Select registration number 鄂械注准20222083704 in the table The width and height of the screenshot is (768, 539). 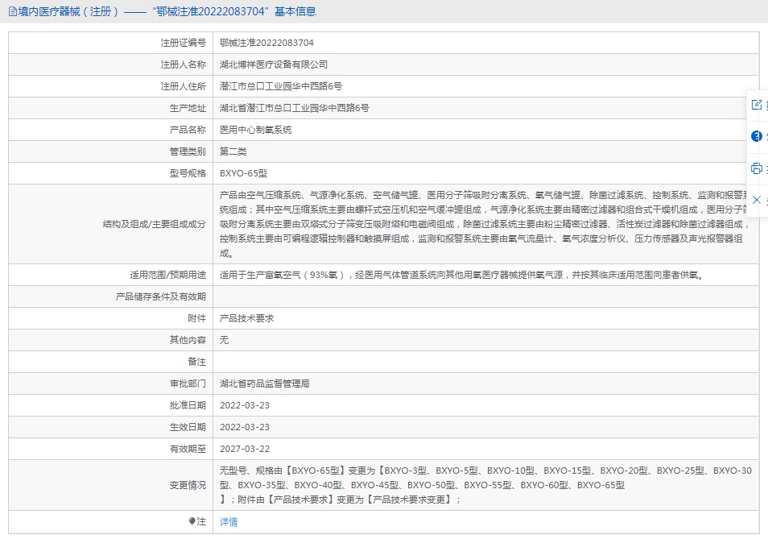[x=267, y=43]
